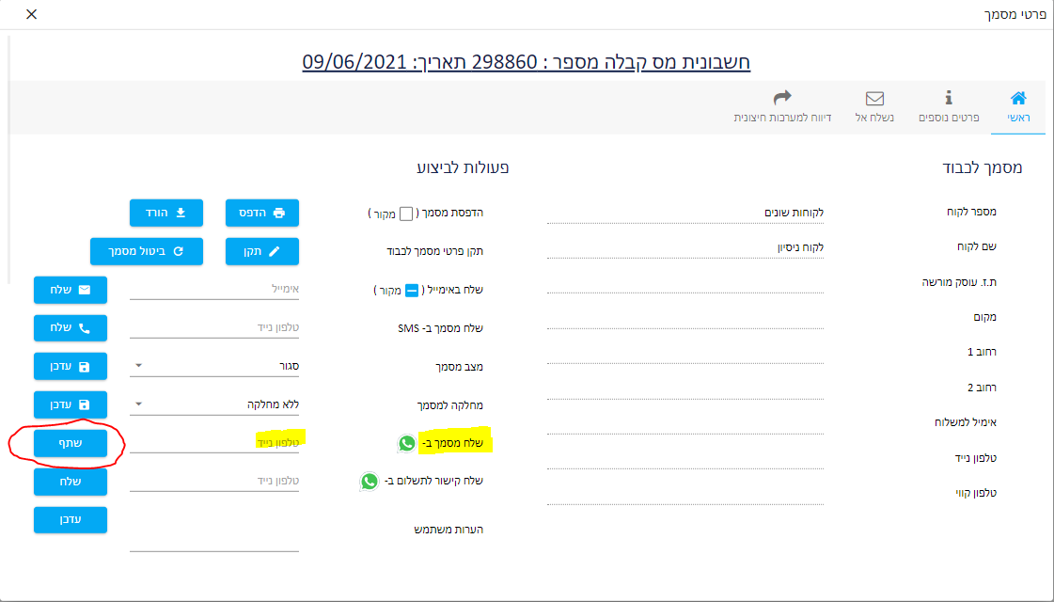The image size is (1054, 602).
Task: Click עדכן in the הערות משתמש row
Action: [71, 520]
